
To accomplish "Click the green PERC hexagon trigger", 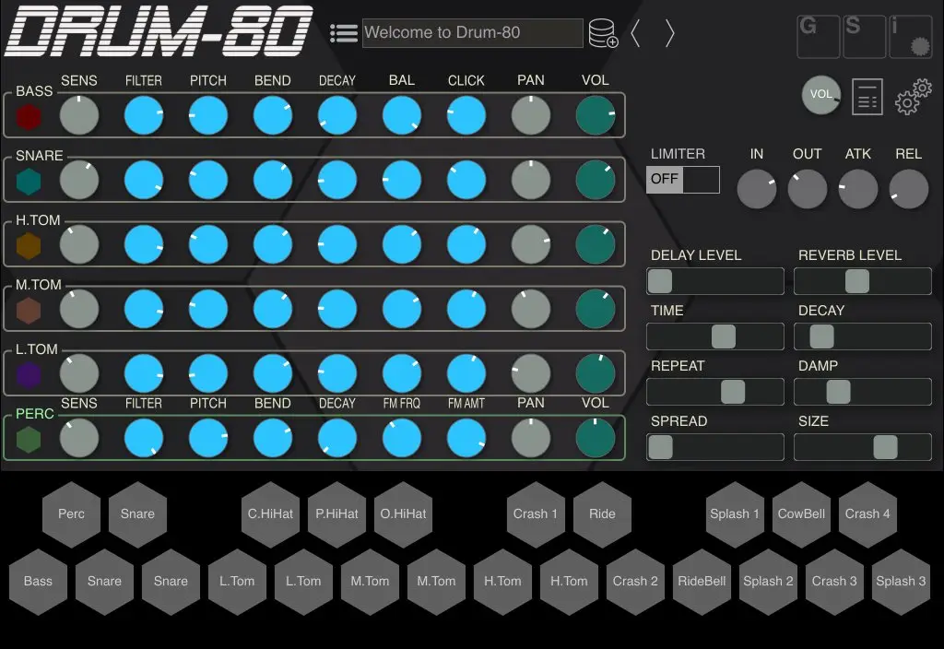I will coord(29,440).
